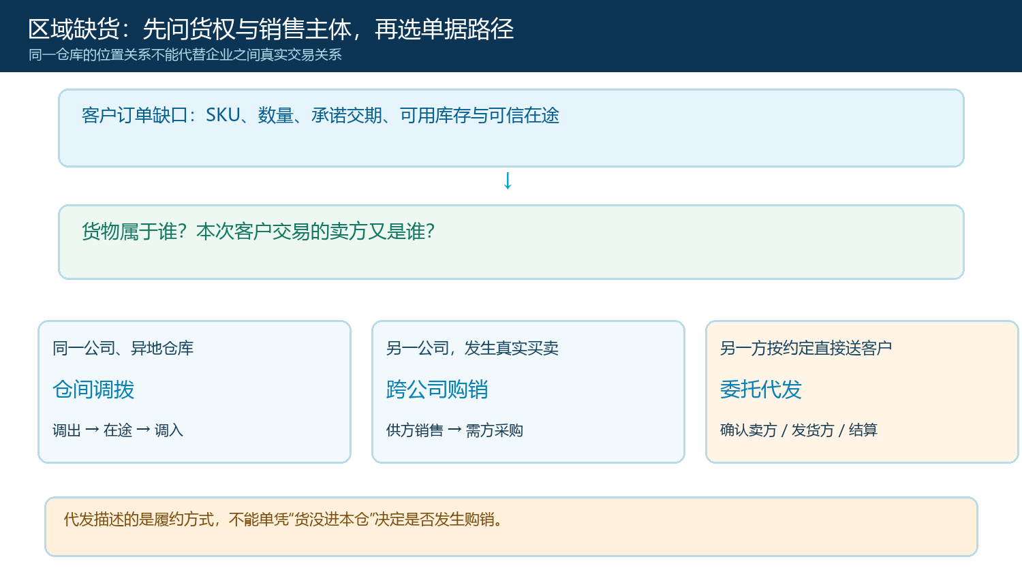The image size is (1022, 572).
Task: Click the slide title starting with "区域缺货"
Action: (x=271, y=29)
